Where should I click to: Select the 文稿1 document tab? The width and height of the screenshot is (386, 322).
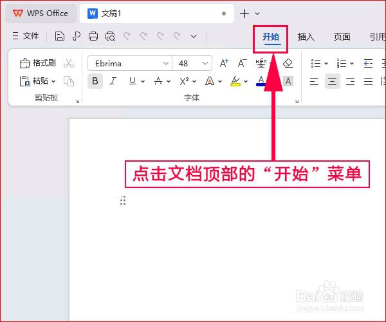click(x=156, y=14)
